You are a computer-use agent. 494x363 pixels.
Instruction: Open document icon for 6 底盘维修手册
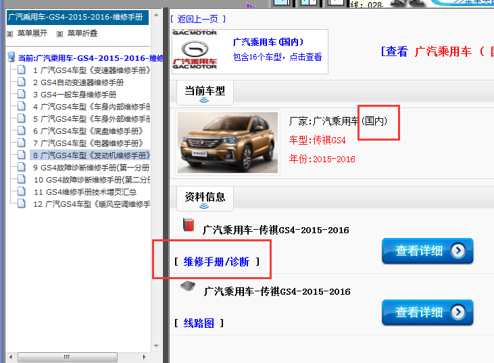pos(22,130)
